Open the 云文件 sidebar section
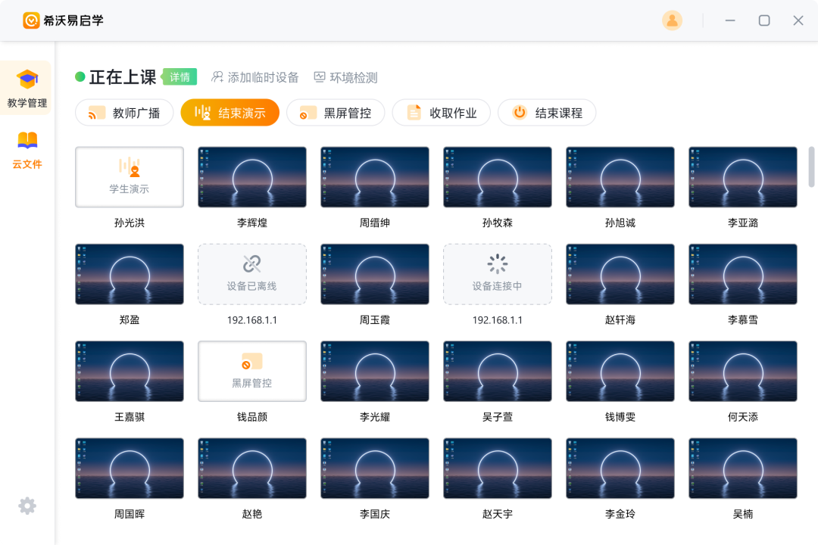The image size is (818, 545). click(27, 150)
